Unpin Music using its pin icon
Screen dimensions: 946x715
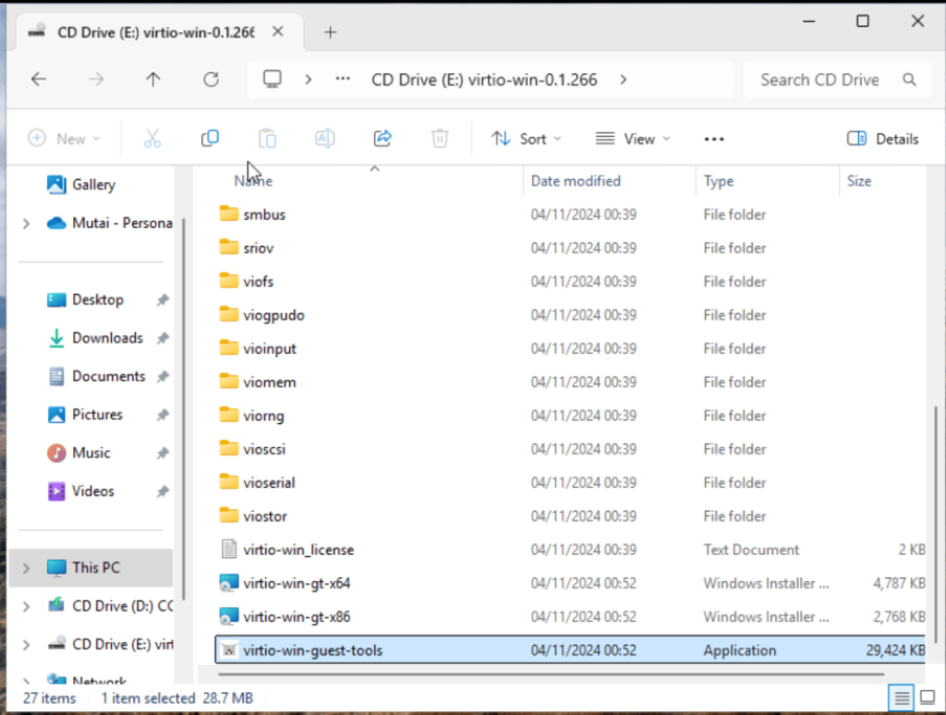click(163, 454)
